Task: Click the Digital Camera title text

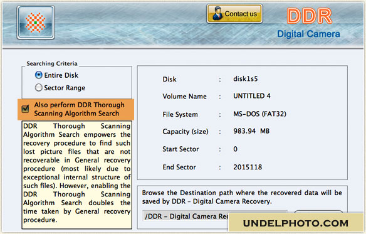Action: (x=308, y=34)
